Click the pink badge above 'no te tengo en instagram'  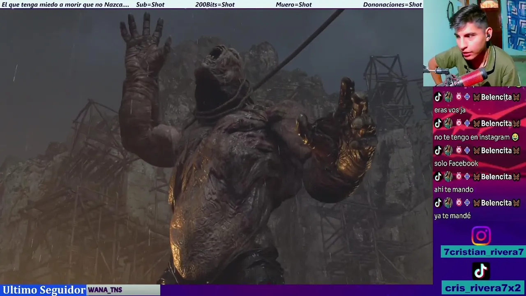tap(459, 123)
